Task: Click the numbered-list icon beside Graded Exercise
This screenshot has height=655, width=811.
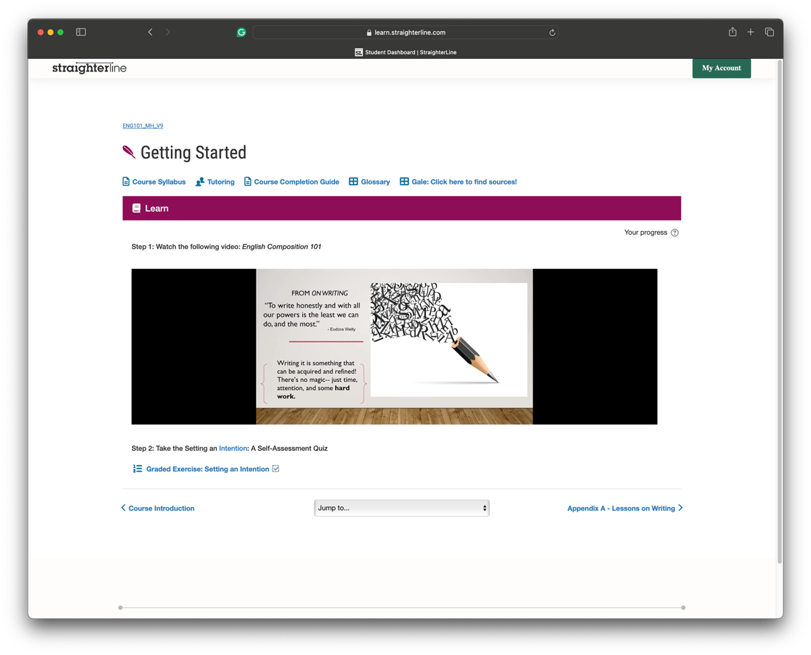Action: (x=137, y=468)
